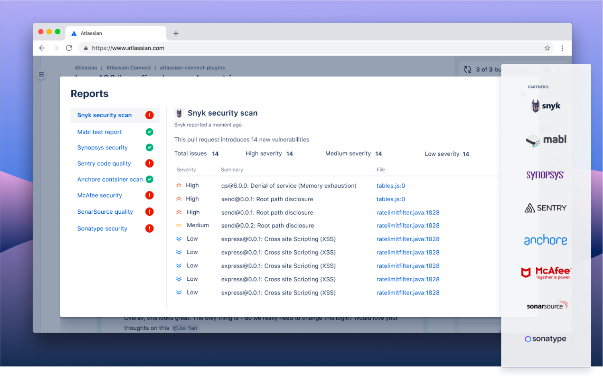Open the atlassian-connect-plugins breadcrumb link
This screenshot has height=378, width=603.
[192, 68]
